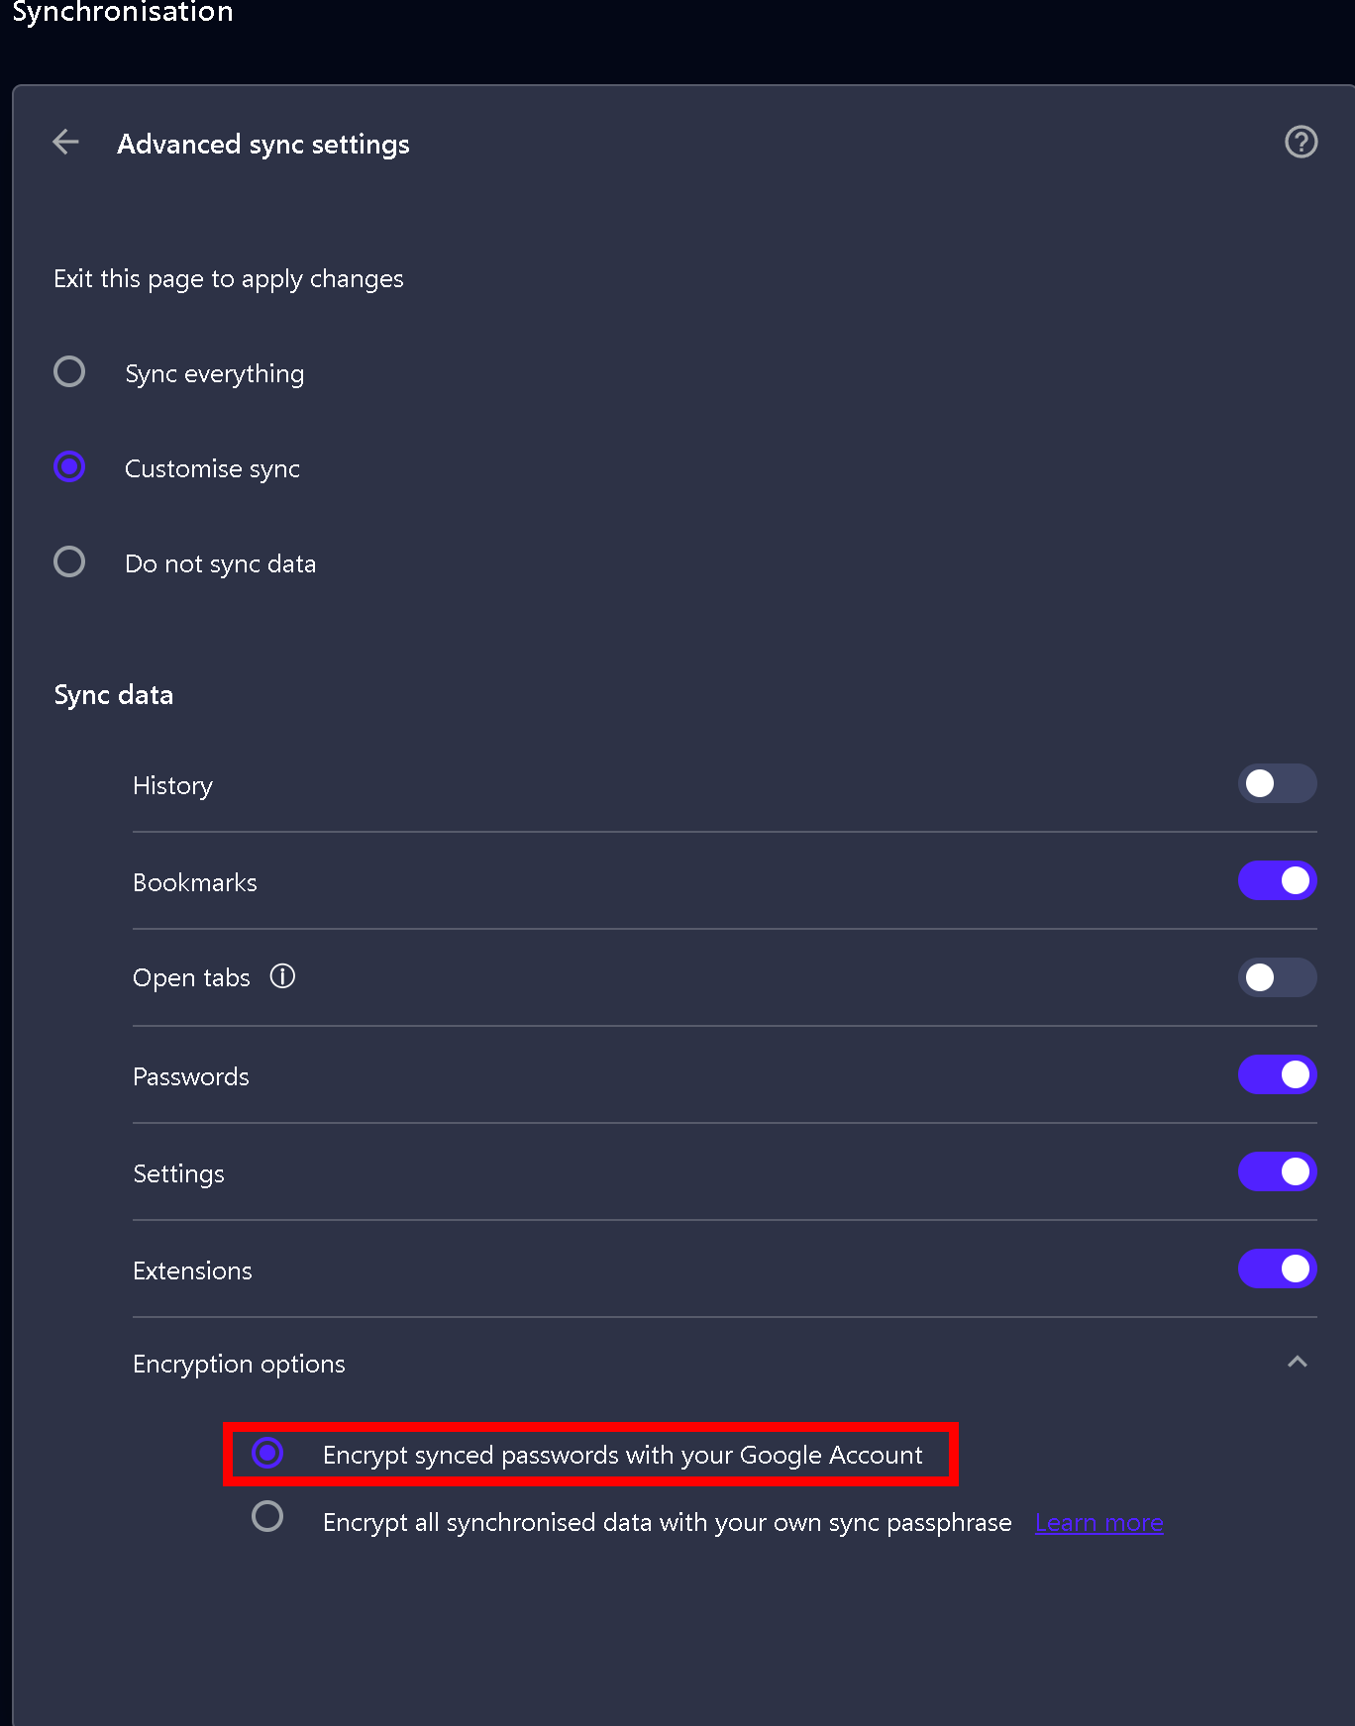The width and height of the screenshot is (1355, 1726).
Task: Click the Passwords row label
Action: coord(190,1075)
